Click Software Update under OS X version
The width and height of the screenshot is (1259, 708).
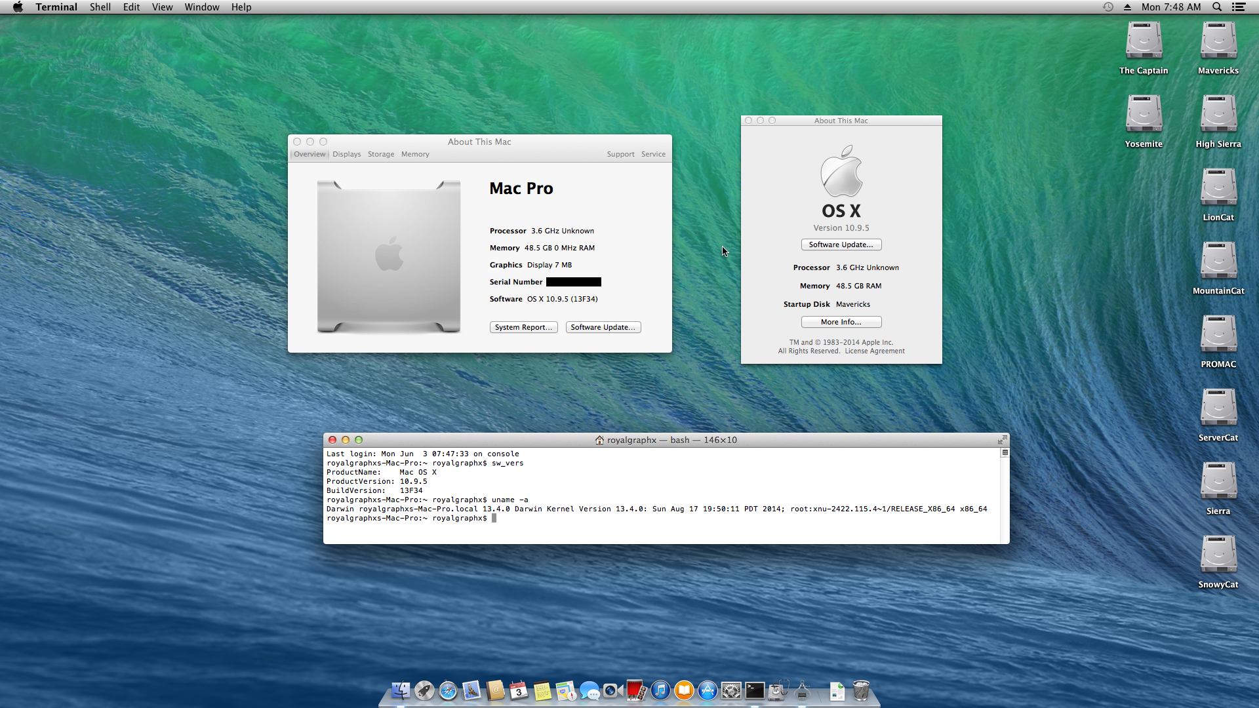pyautogui.click(x=841, y=245)
